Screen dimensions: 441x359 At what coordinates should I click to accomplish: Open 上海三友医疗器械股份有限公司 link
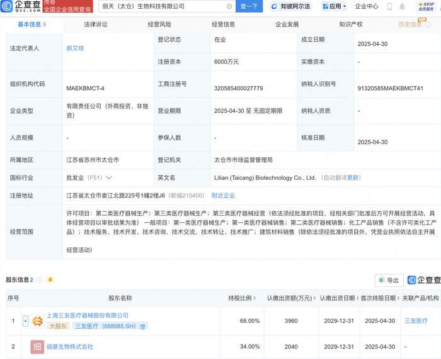[x=88, y=315]
